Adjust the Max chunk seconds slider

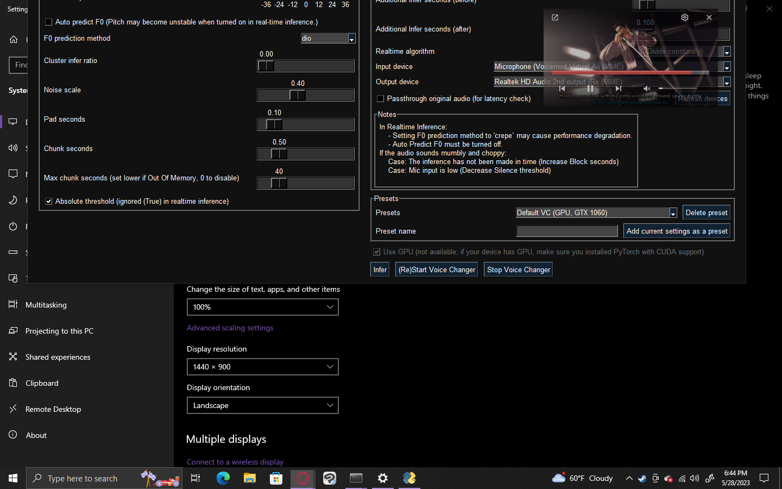[306, 183]
